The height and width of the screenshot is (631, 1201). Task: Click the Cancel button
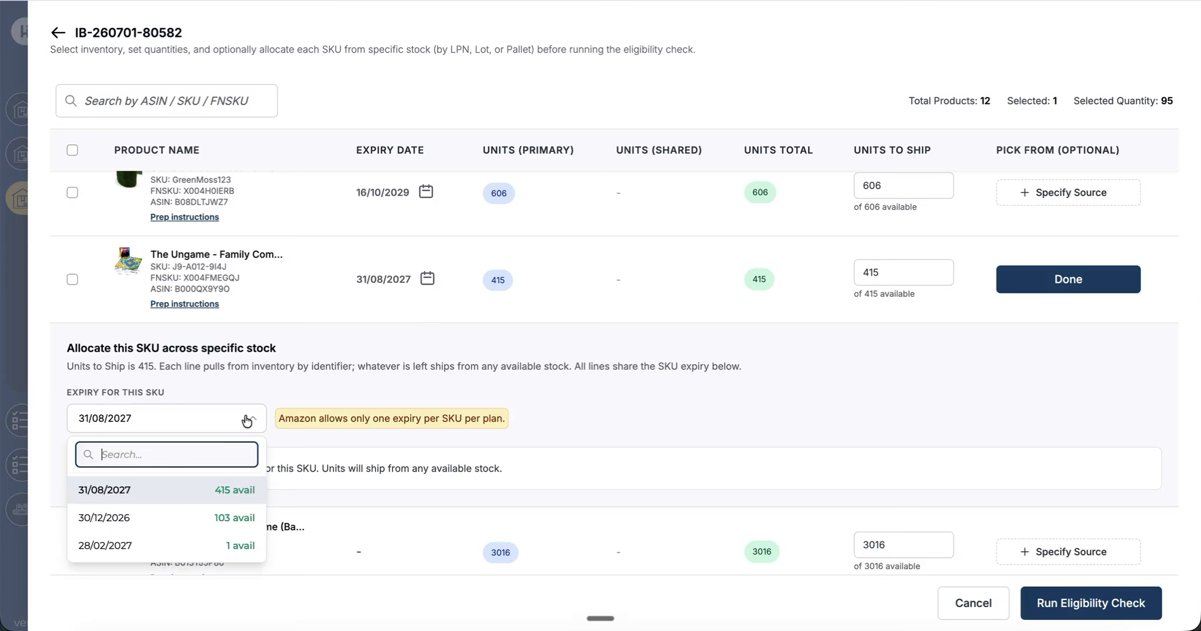tap(973, 603)
